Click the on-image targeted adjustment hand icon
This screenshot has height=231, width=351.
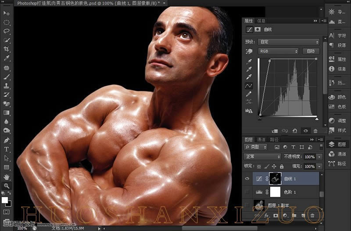click(248, 51)
